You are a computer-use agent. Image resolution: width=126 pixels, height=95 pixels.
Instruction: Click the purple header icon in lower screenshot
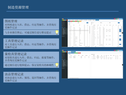tap(115, 50)
